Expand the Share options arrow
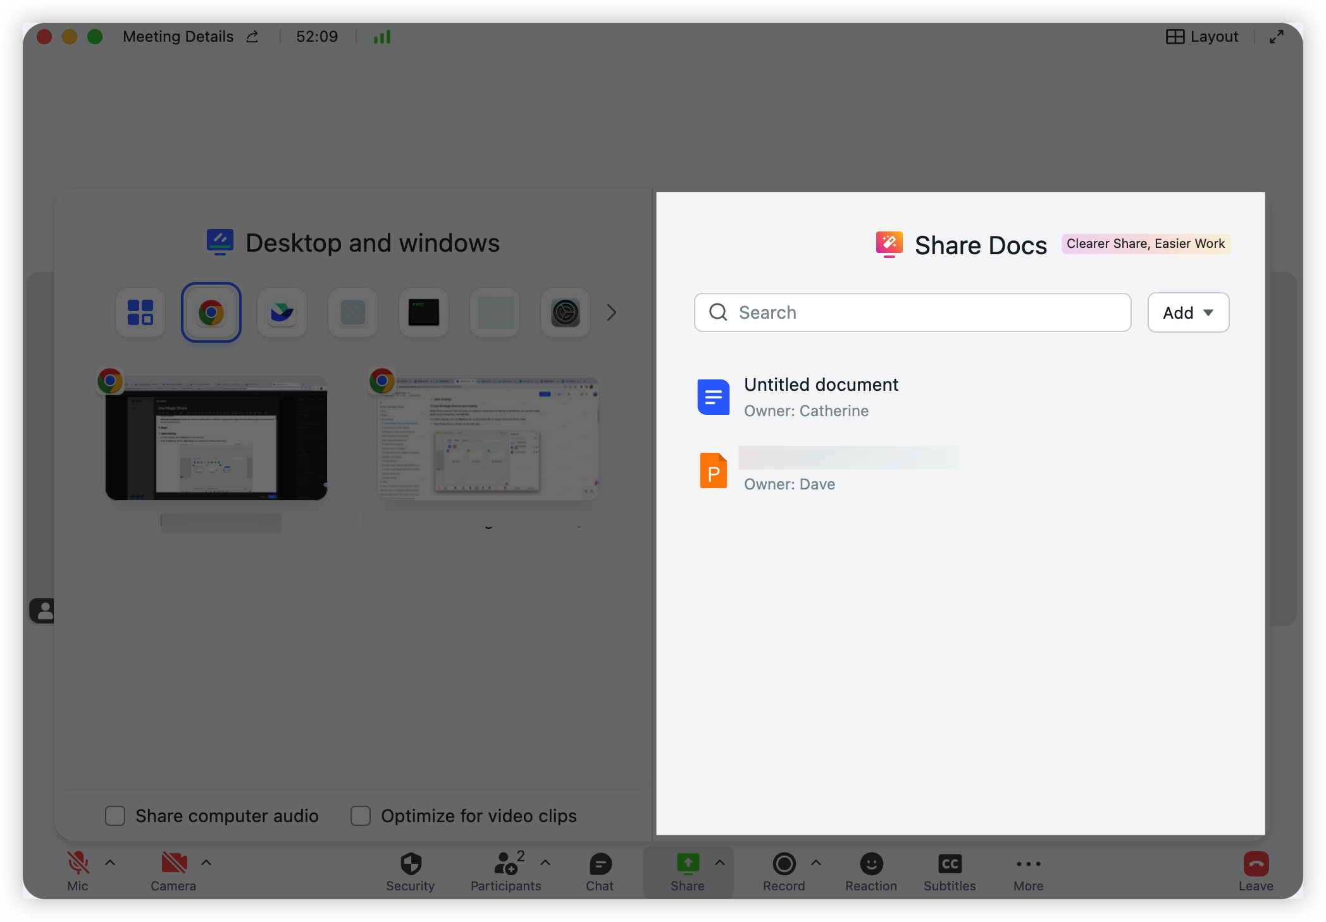 (x=720, y=863)
